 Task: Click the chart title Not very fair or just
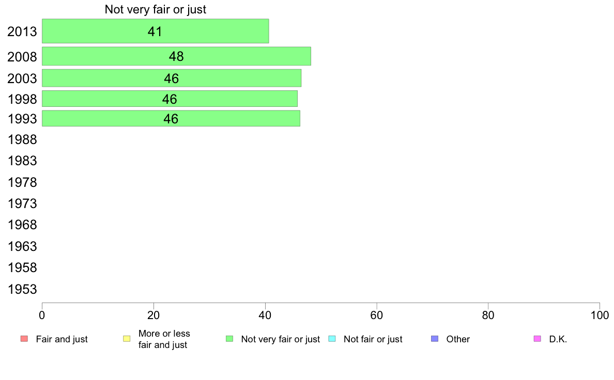156,9
